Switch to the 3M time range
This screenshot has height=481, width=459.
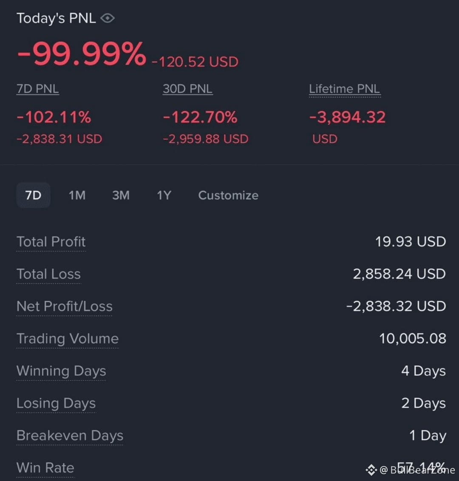coord(121,195)
